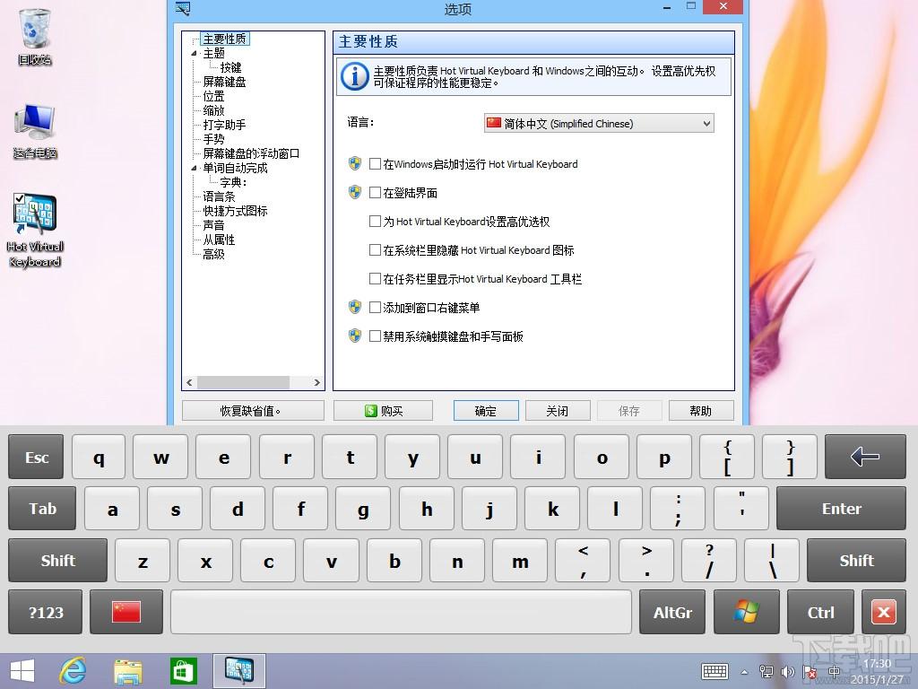
Task: Click the 购买 purchase button
Action: tap(383, 411)
